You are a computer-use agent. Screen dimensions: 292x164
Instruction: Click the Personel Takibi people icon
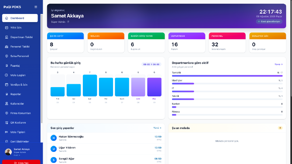click(x=7, y=46)
